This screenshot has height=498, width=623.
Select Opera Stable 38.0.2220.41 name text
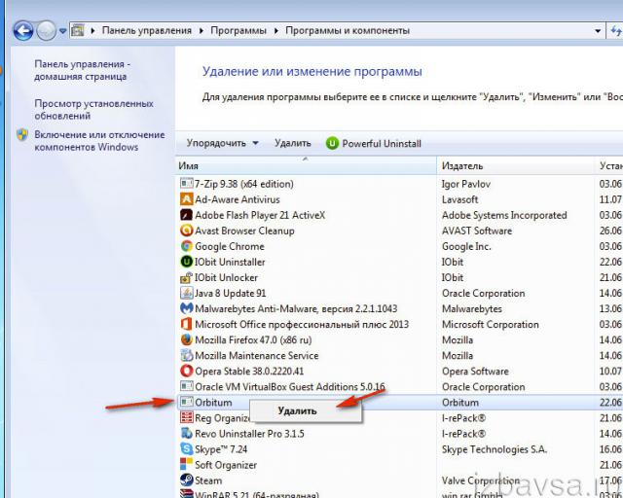pyautogui.click(x=249, y=371)
